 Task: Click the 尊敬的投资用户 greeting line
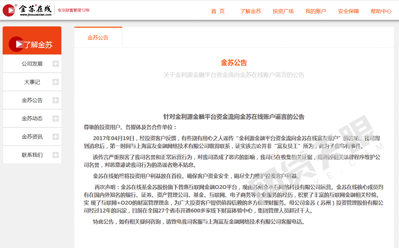pos(131,127)
